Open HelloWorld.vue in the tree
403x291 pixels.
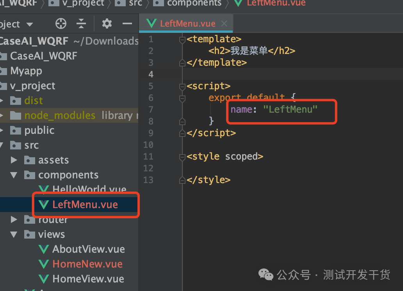pos(89,190)
